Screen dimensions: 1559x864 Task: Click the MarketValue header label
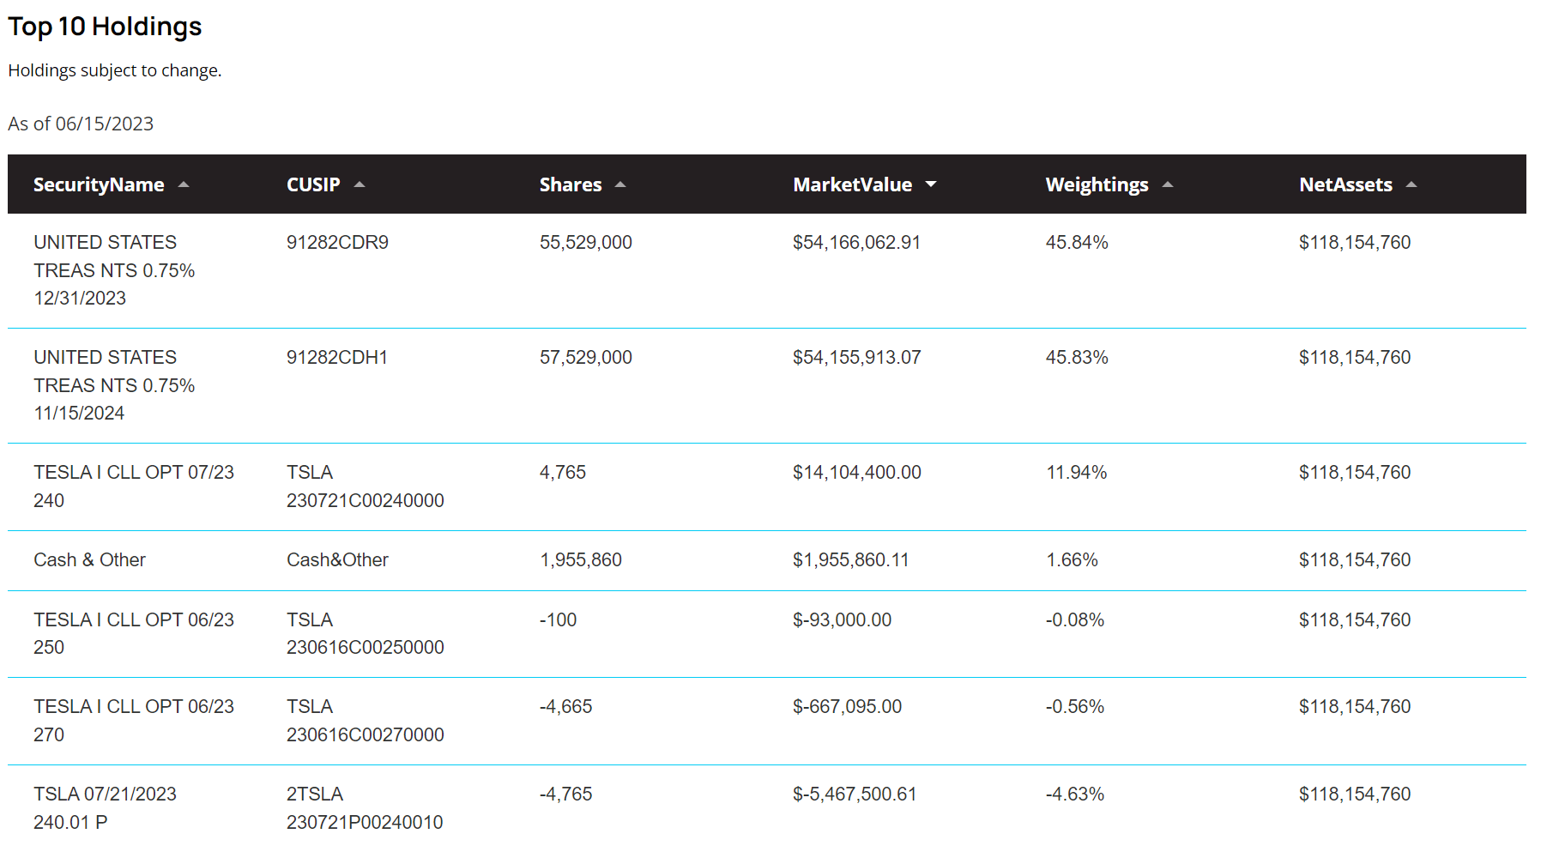coord(852,184)
